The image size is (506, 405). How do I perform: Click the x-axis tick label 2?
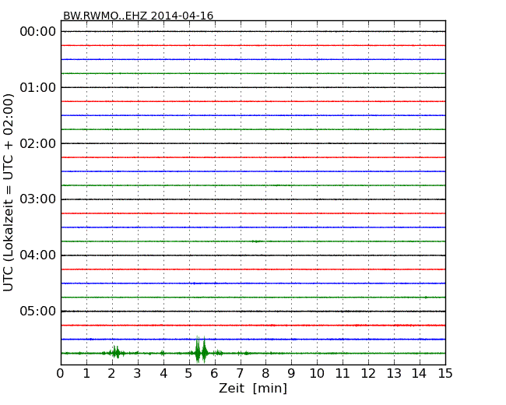pyautogui.click(x=111, y=374)
